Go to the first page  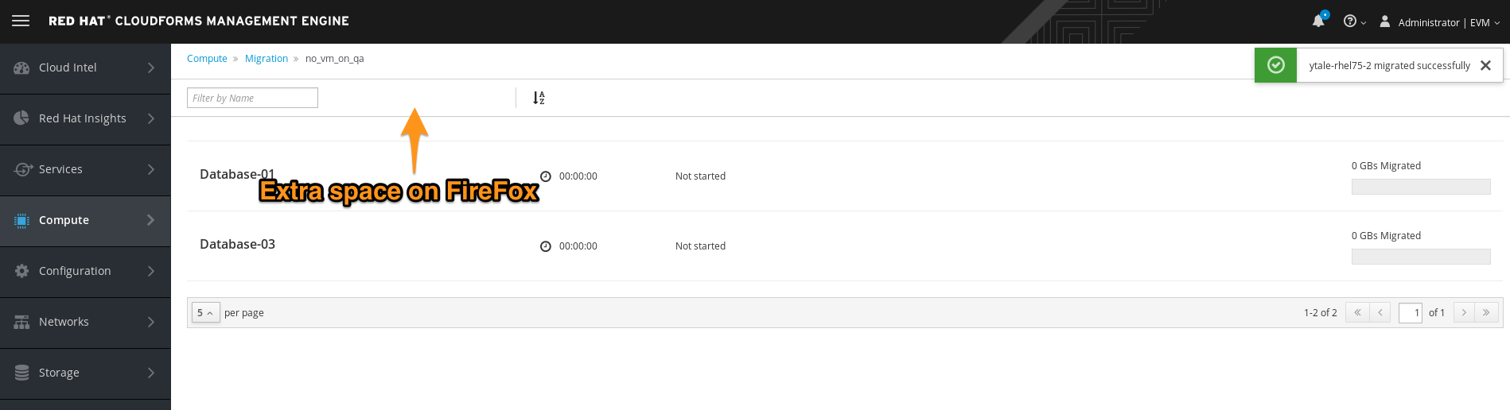tap(1357, 313)
